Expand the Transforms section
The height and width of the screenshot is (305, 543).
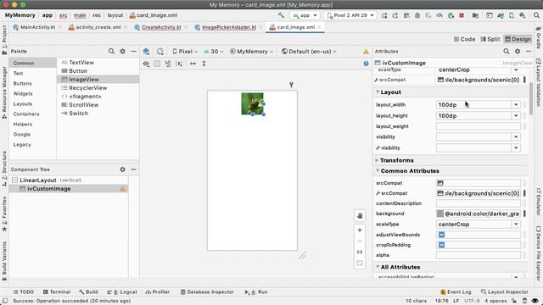click(377, 160)
